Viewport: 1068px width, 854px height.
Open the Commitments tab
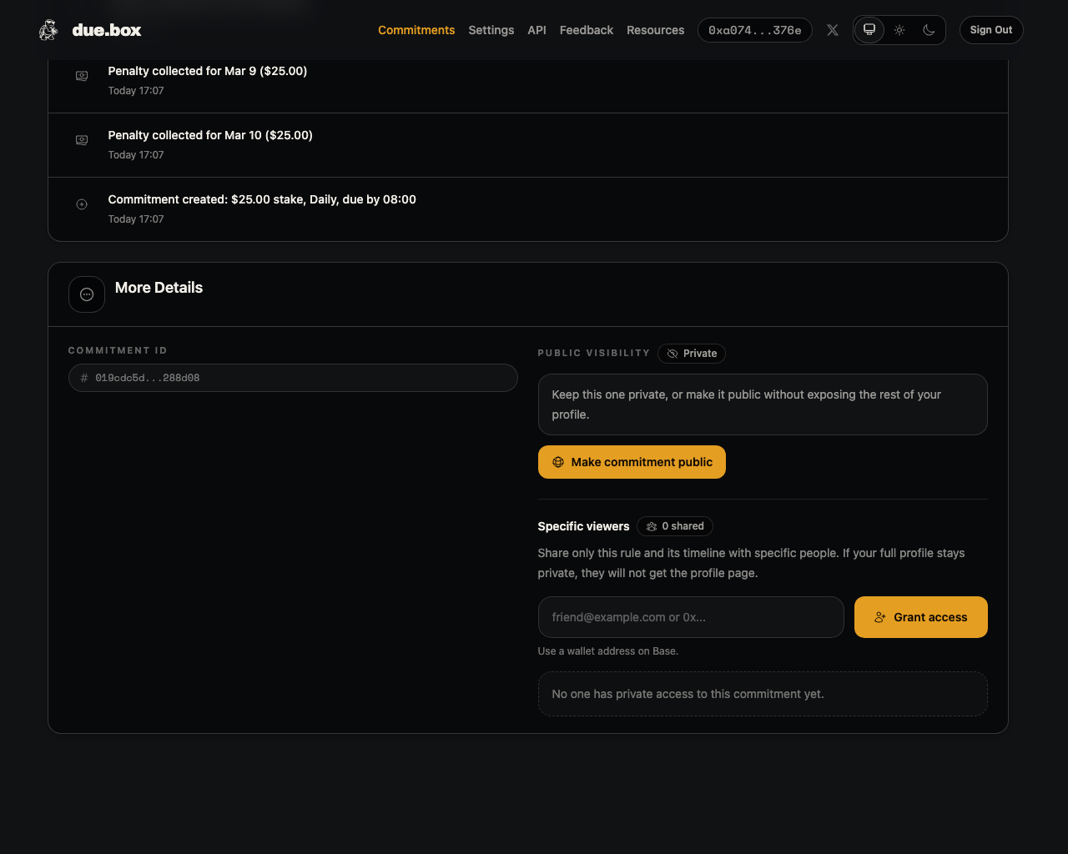(416, 30)
